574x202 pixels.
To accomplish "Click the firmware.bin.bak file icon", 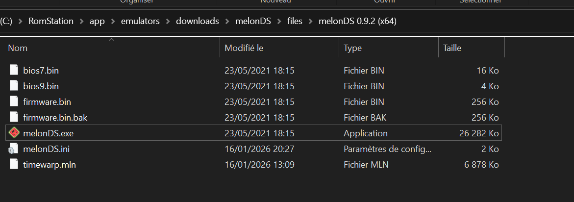I will (x=14, y=117).
